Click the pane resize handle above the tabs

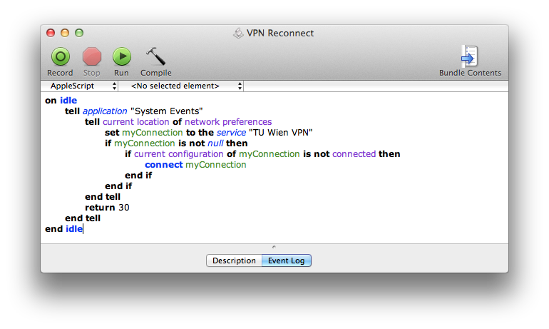274,246
